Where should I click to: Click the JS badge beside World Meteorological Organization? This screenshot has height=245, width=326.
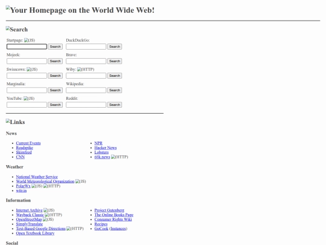81,181
